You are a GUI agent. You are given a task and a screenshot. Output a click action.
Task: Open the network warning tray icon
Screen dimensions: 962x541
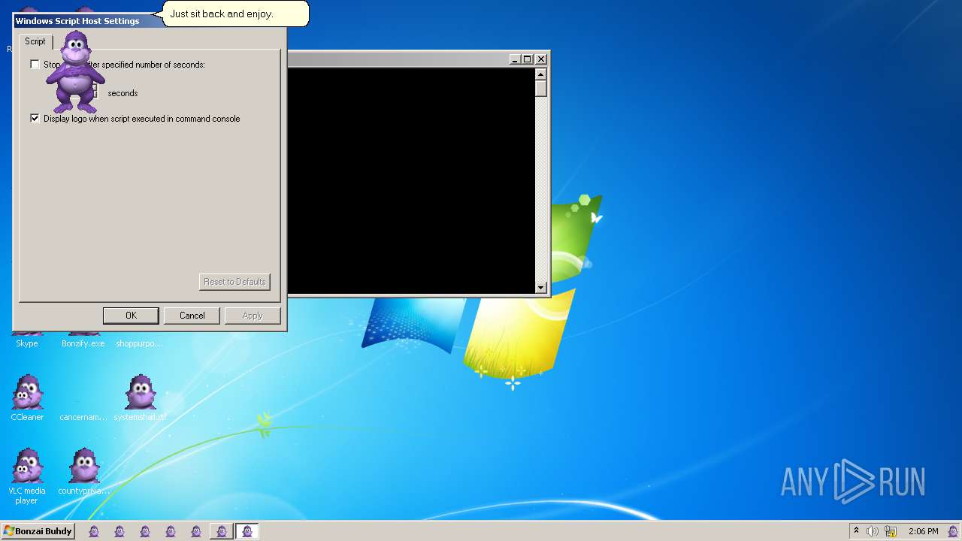pyautogui.click(x=890, y=531)
